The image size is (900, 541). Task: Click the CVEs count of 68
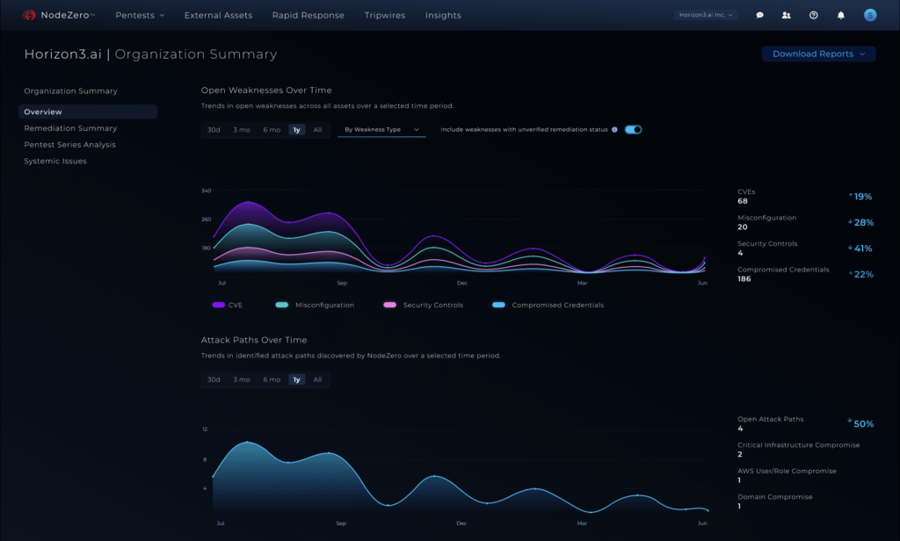click(x=743, y=201)
